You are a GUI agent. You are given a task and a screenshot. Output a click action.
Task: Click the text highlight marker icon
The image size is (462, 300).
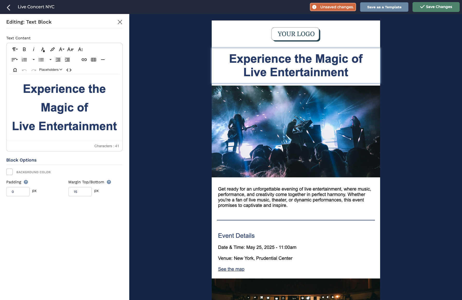coord(52,49)
